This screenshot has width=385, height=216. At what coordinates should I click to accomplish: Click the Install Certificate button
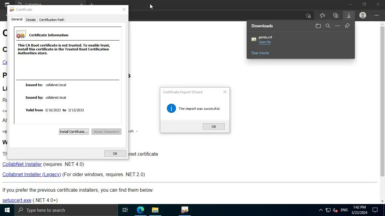pos(74,132)
